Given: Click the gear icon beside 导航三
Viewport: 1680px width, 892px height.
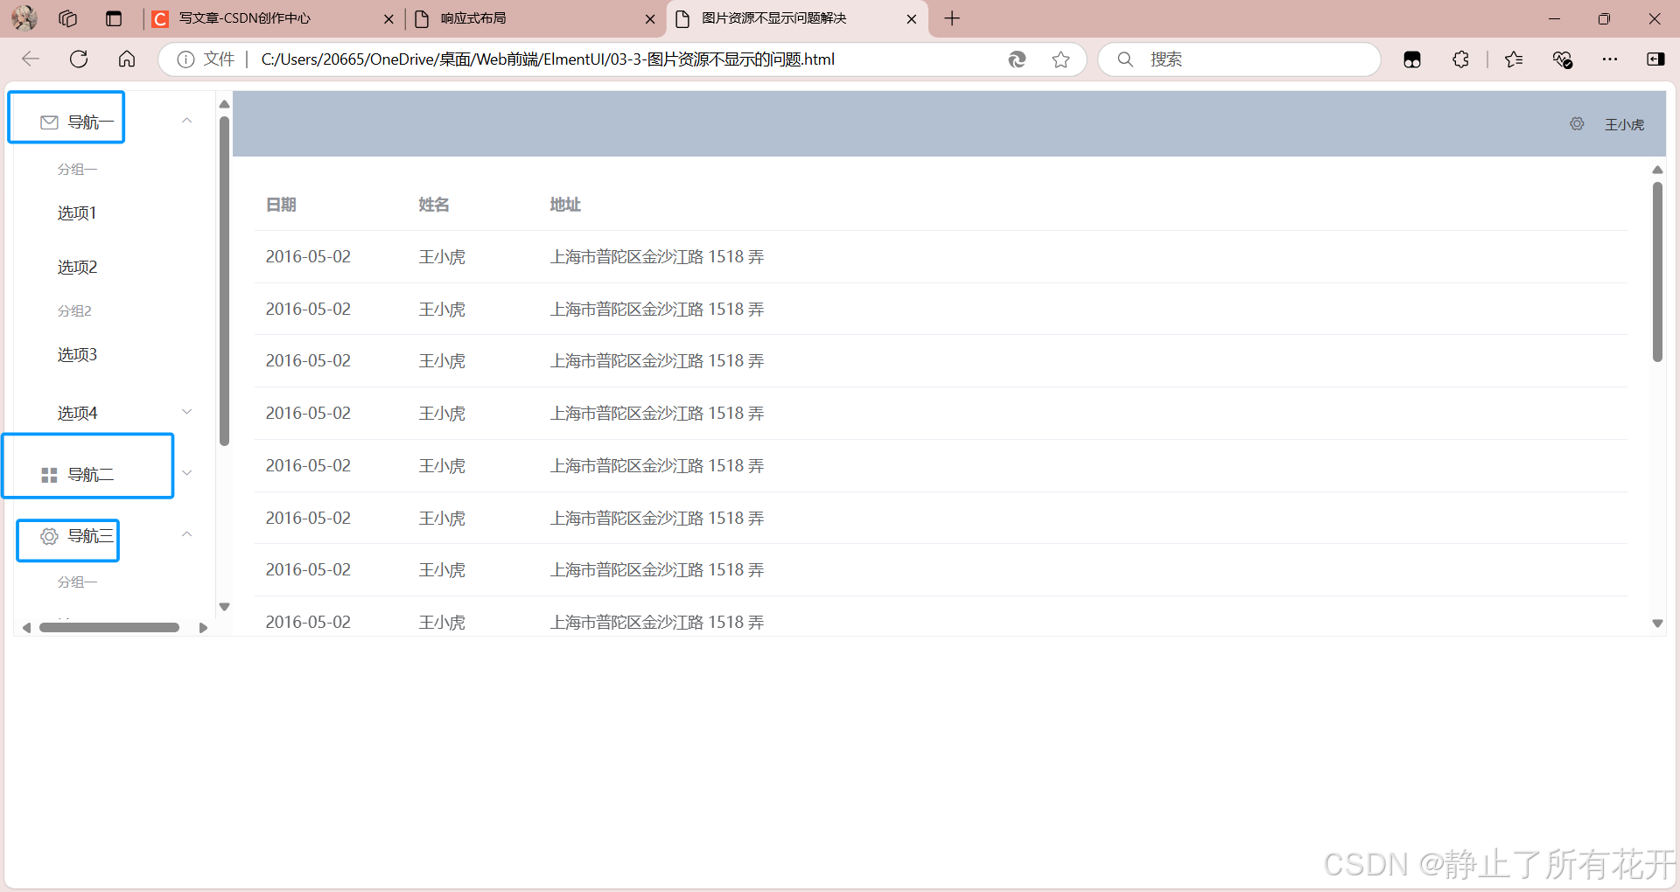Looking at the screenshot, I should point(49,536).
